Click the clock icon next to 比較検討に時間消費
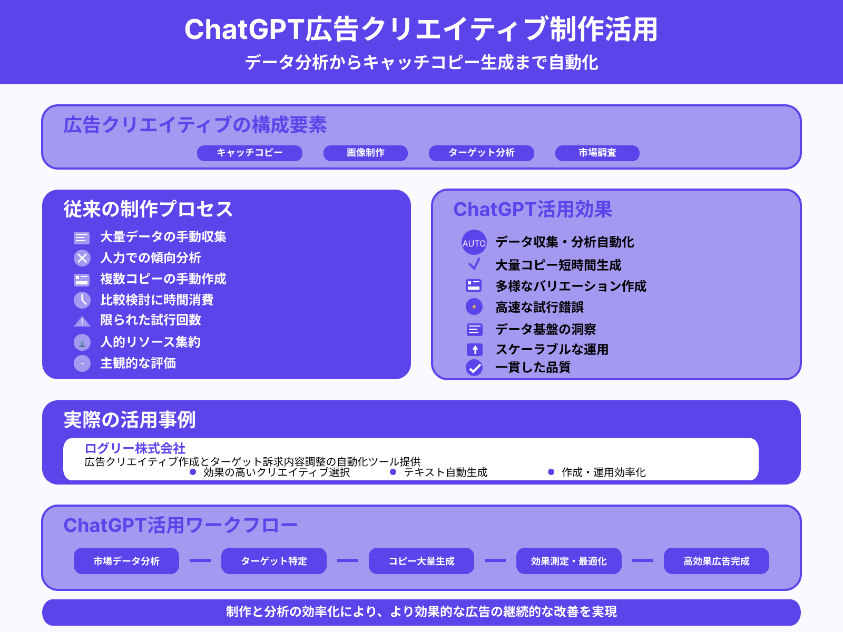The height and width of the screenshot is (632, 843). [82, 300]
